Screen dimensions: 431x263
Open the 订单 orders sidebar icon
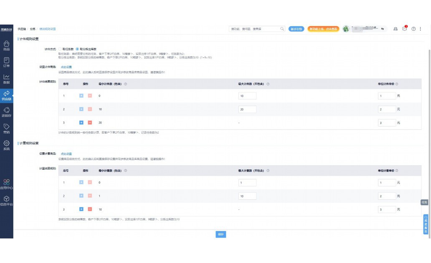tap(6, 62)
